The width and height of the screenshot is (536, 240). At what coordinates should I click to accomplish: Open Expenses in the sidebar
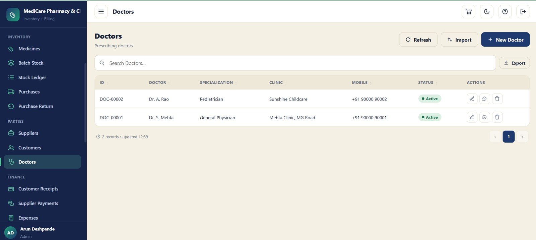pyautogui.click(x=42, y=218)
